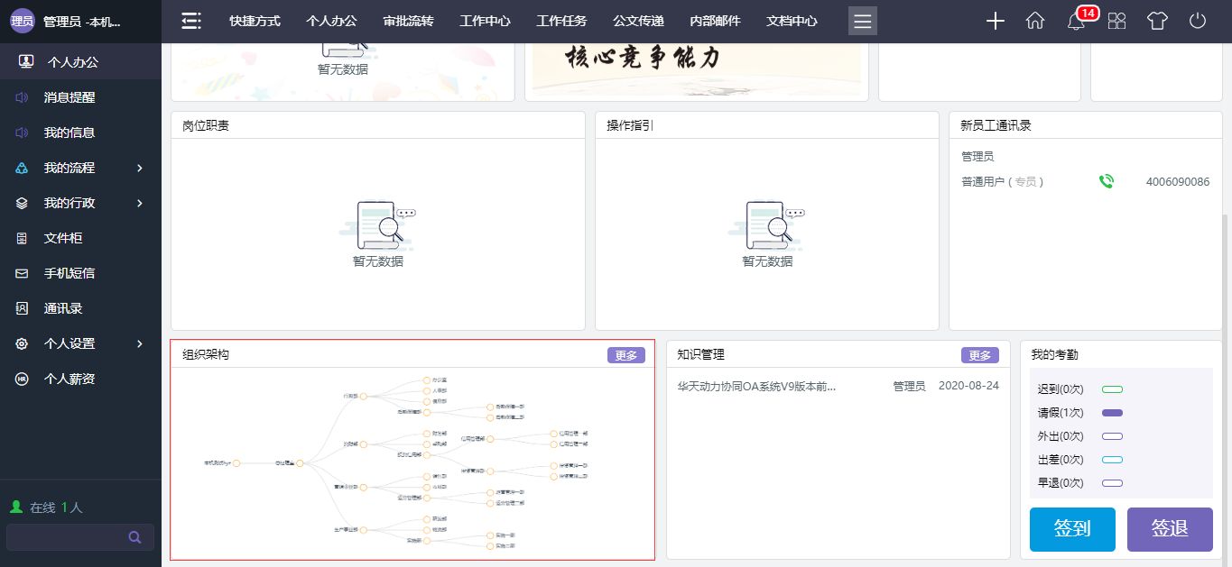Click the 请假 purple indicator bar
This screenshot has height=567, width=1232.
point(1112,413)
